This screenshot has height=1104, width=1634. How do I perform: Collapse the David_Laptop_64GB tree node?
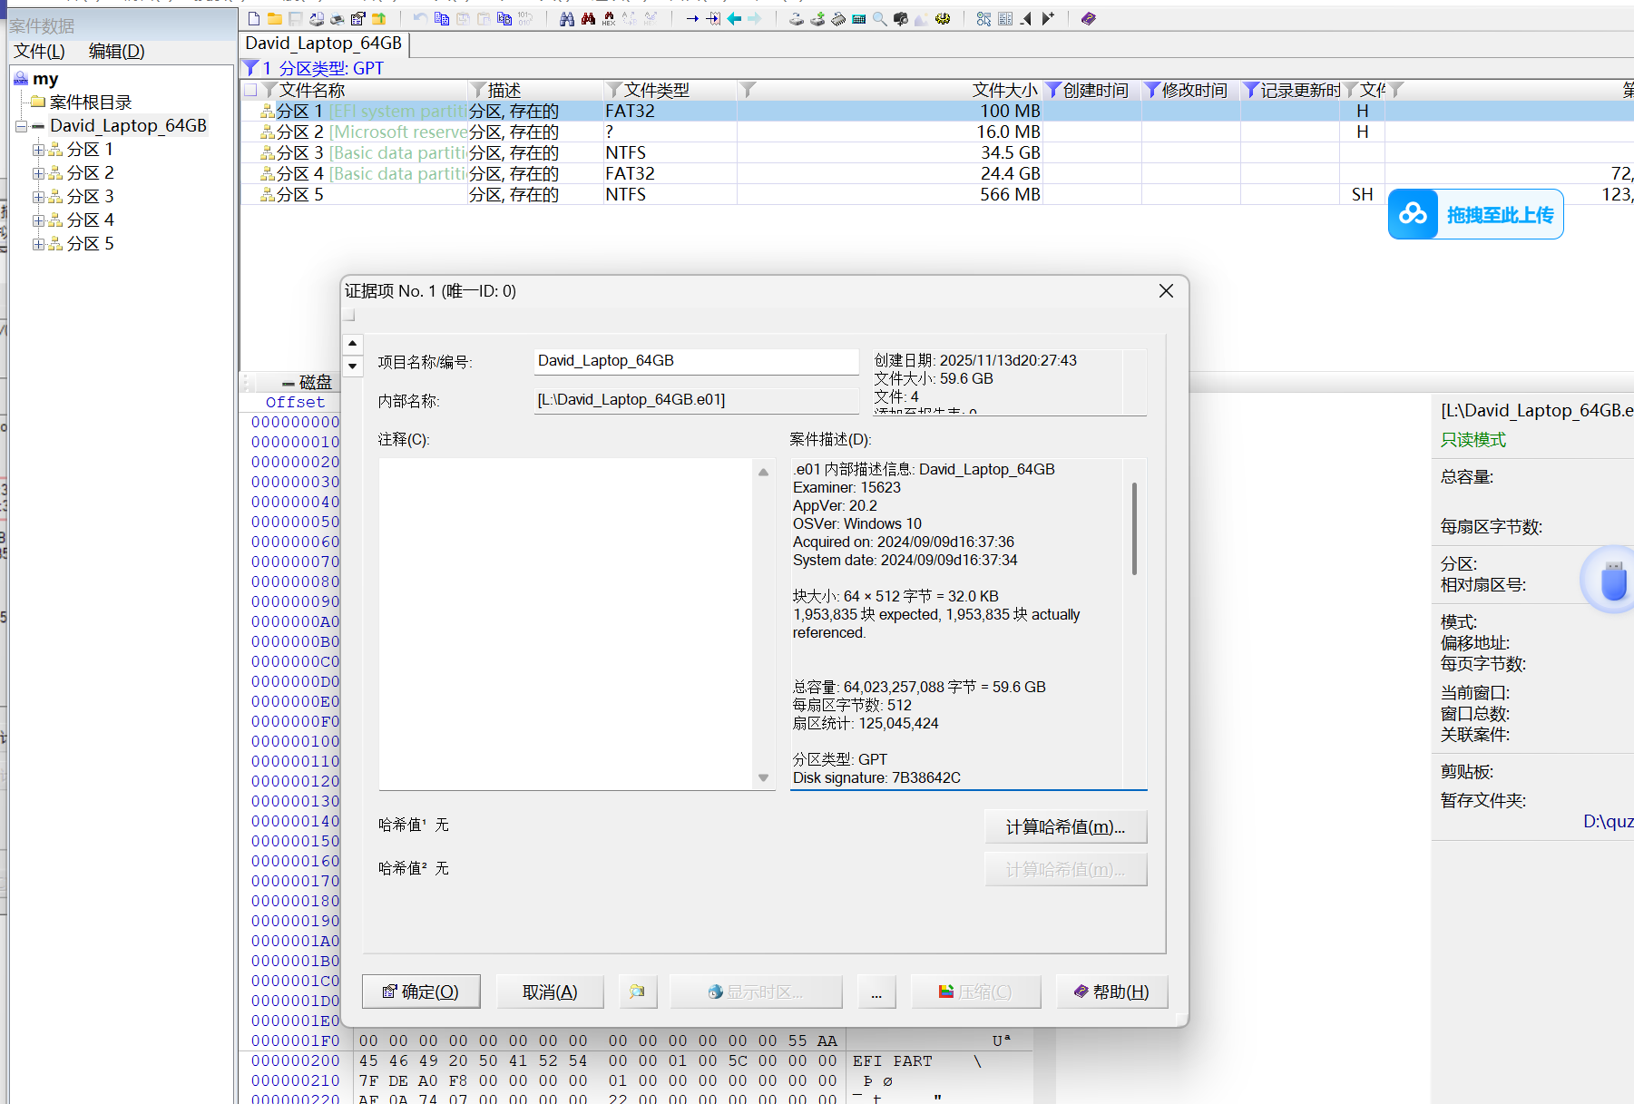[20, 125]
